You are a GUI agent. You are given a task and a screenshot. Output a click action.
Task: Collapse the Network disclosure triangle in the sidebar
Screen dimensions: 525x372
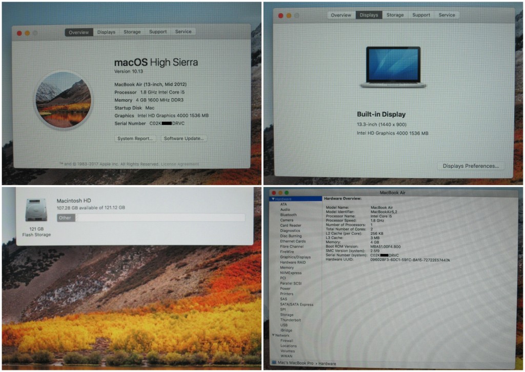273,335
